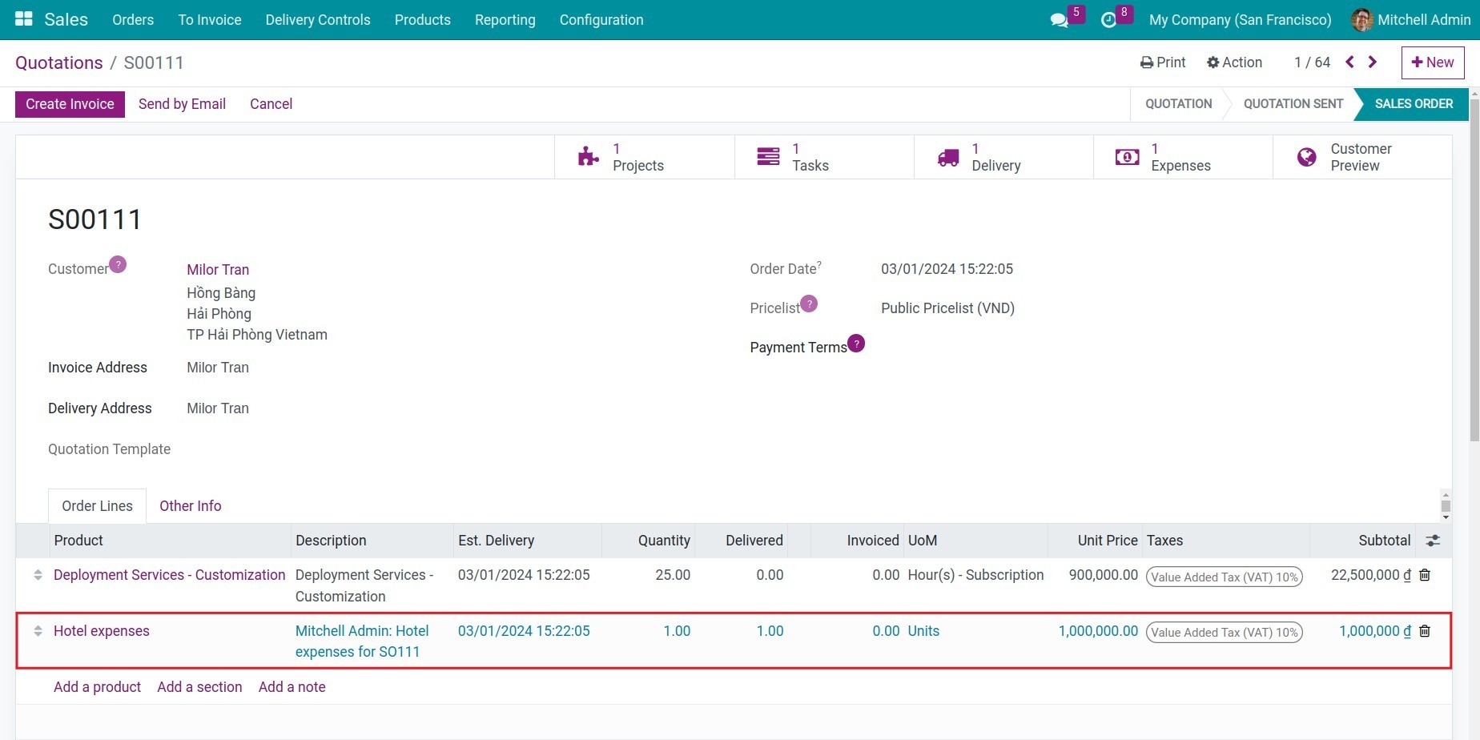
Task: Open the apps grid menu
Action: (x=22, y=19)
